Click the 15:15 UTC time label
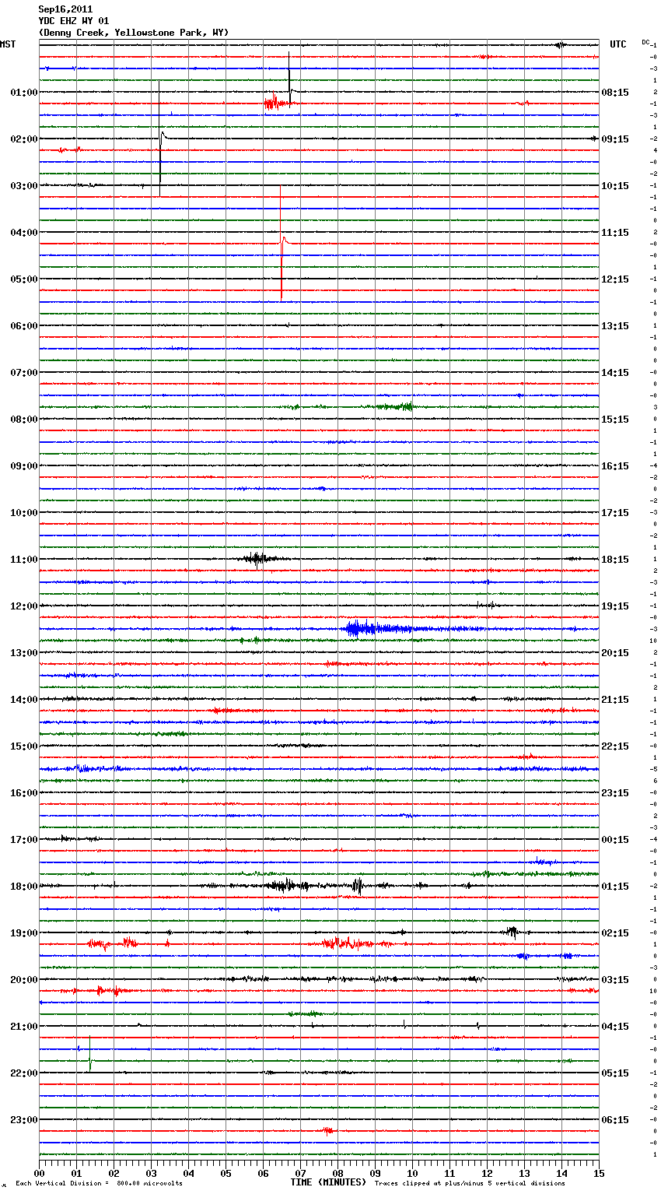The width and height of the screenshot is (661, 1194). pyautogui.click(x=615, y=420)
